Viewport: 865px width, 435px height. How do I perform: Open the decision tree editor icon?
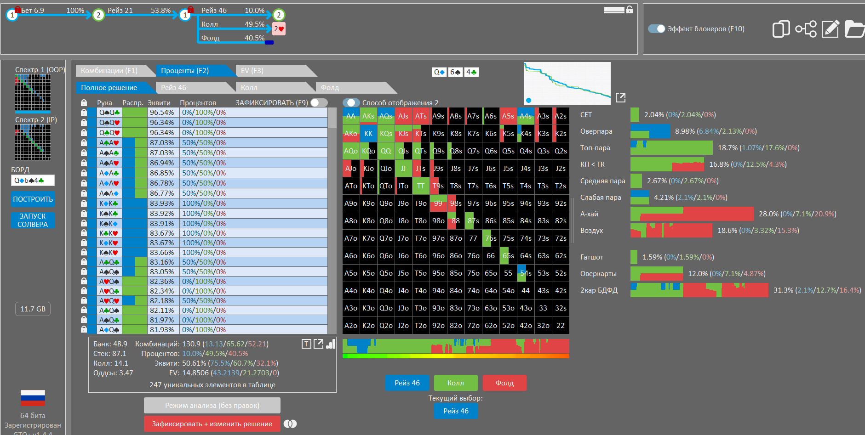[806, 29]
